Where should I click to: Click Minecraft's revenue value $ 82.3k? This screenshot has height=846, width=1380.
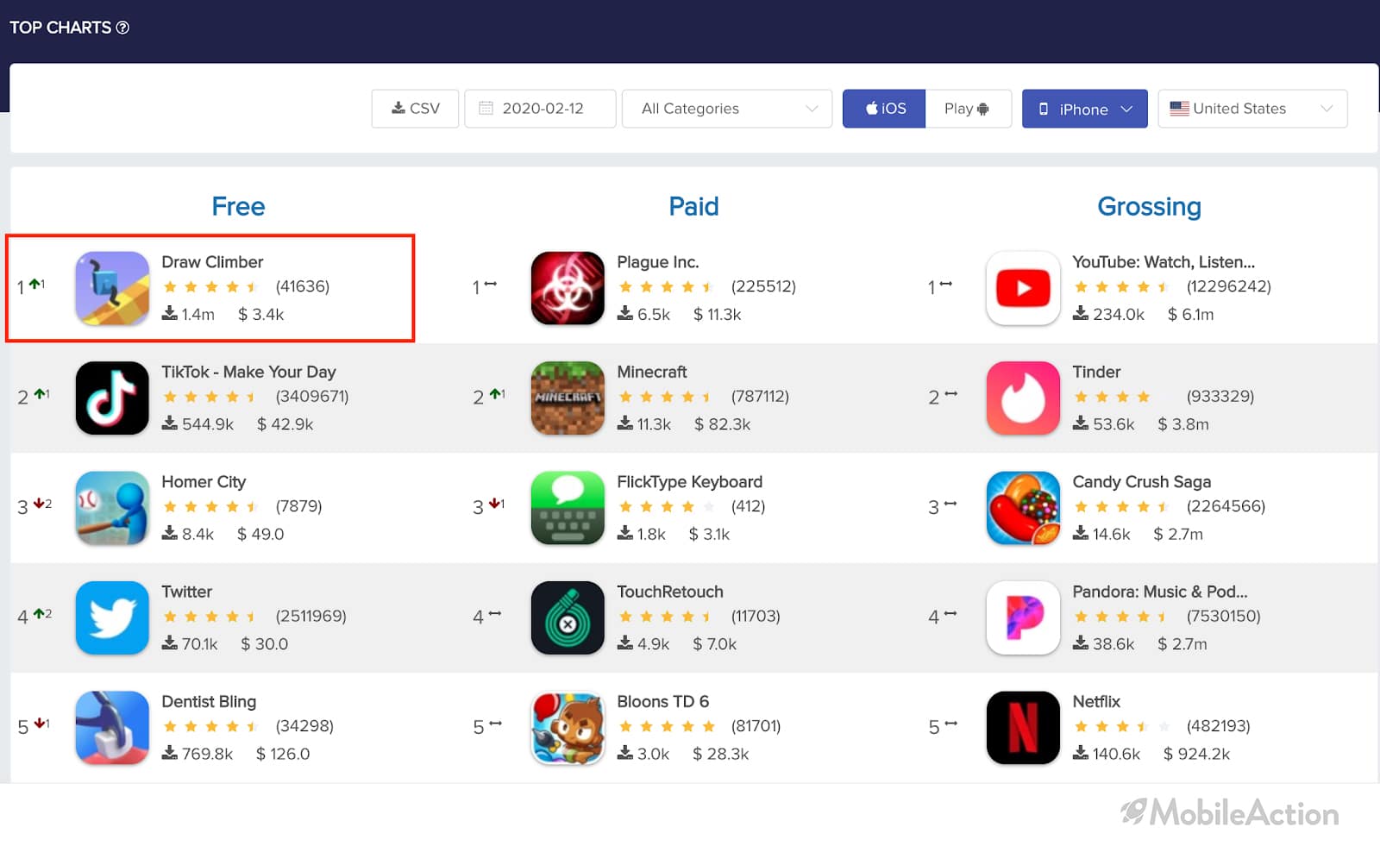[x=723, y=424]
